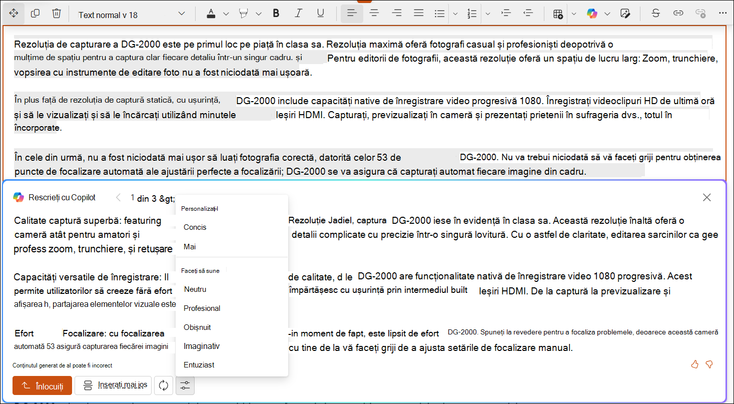Choose the Entuziast tone
Viewport: 734px width, 404px height.
(x=199, y=365)
